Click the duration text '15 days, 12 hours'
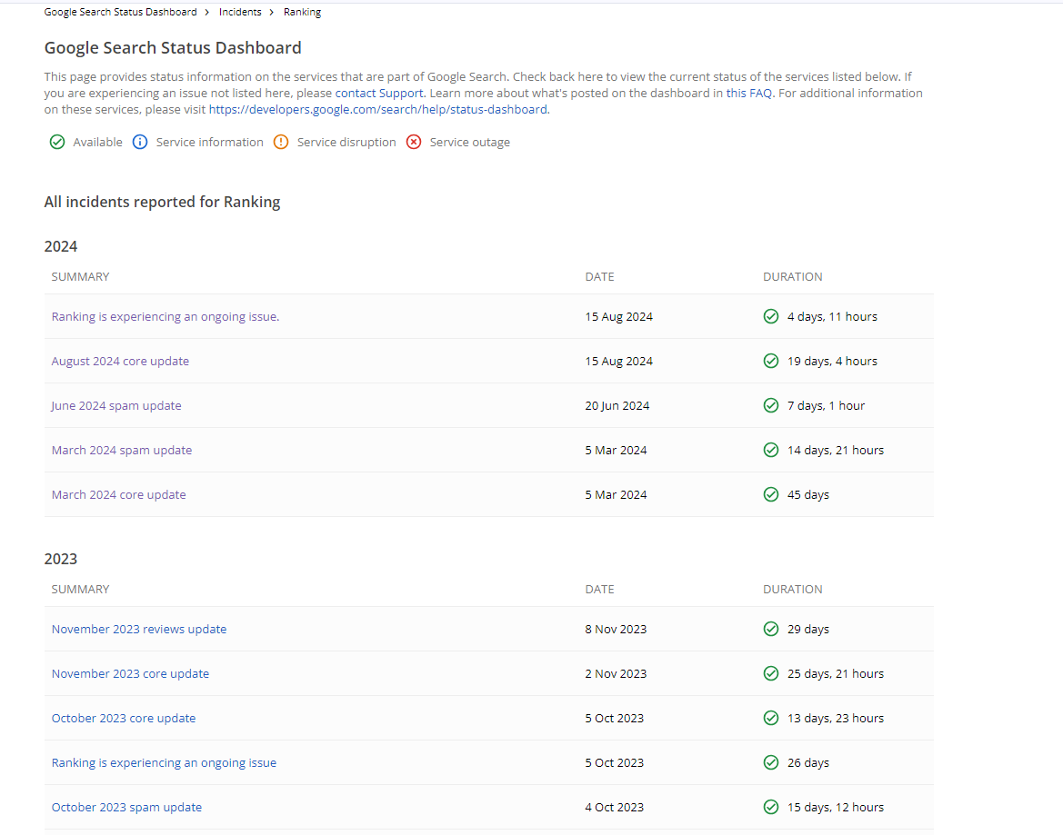 [835, 808]
